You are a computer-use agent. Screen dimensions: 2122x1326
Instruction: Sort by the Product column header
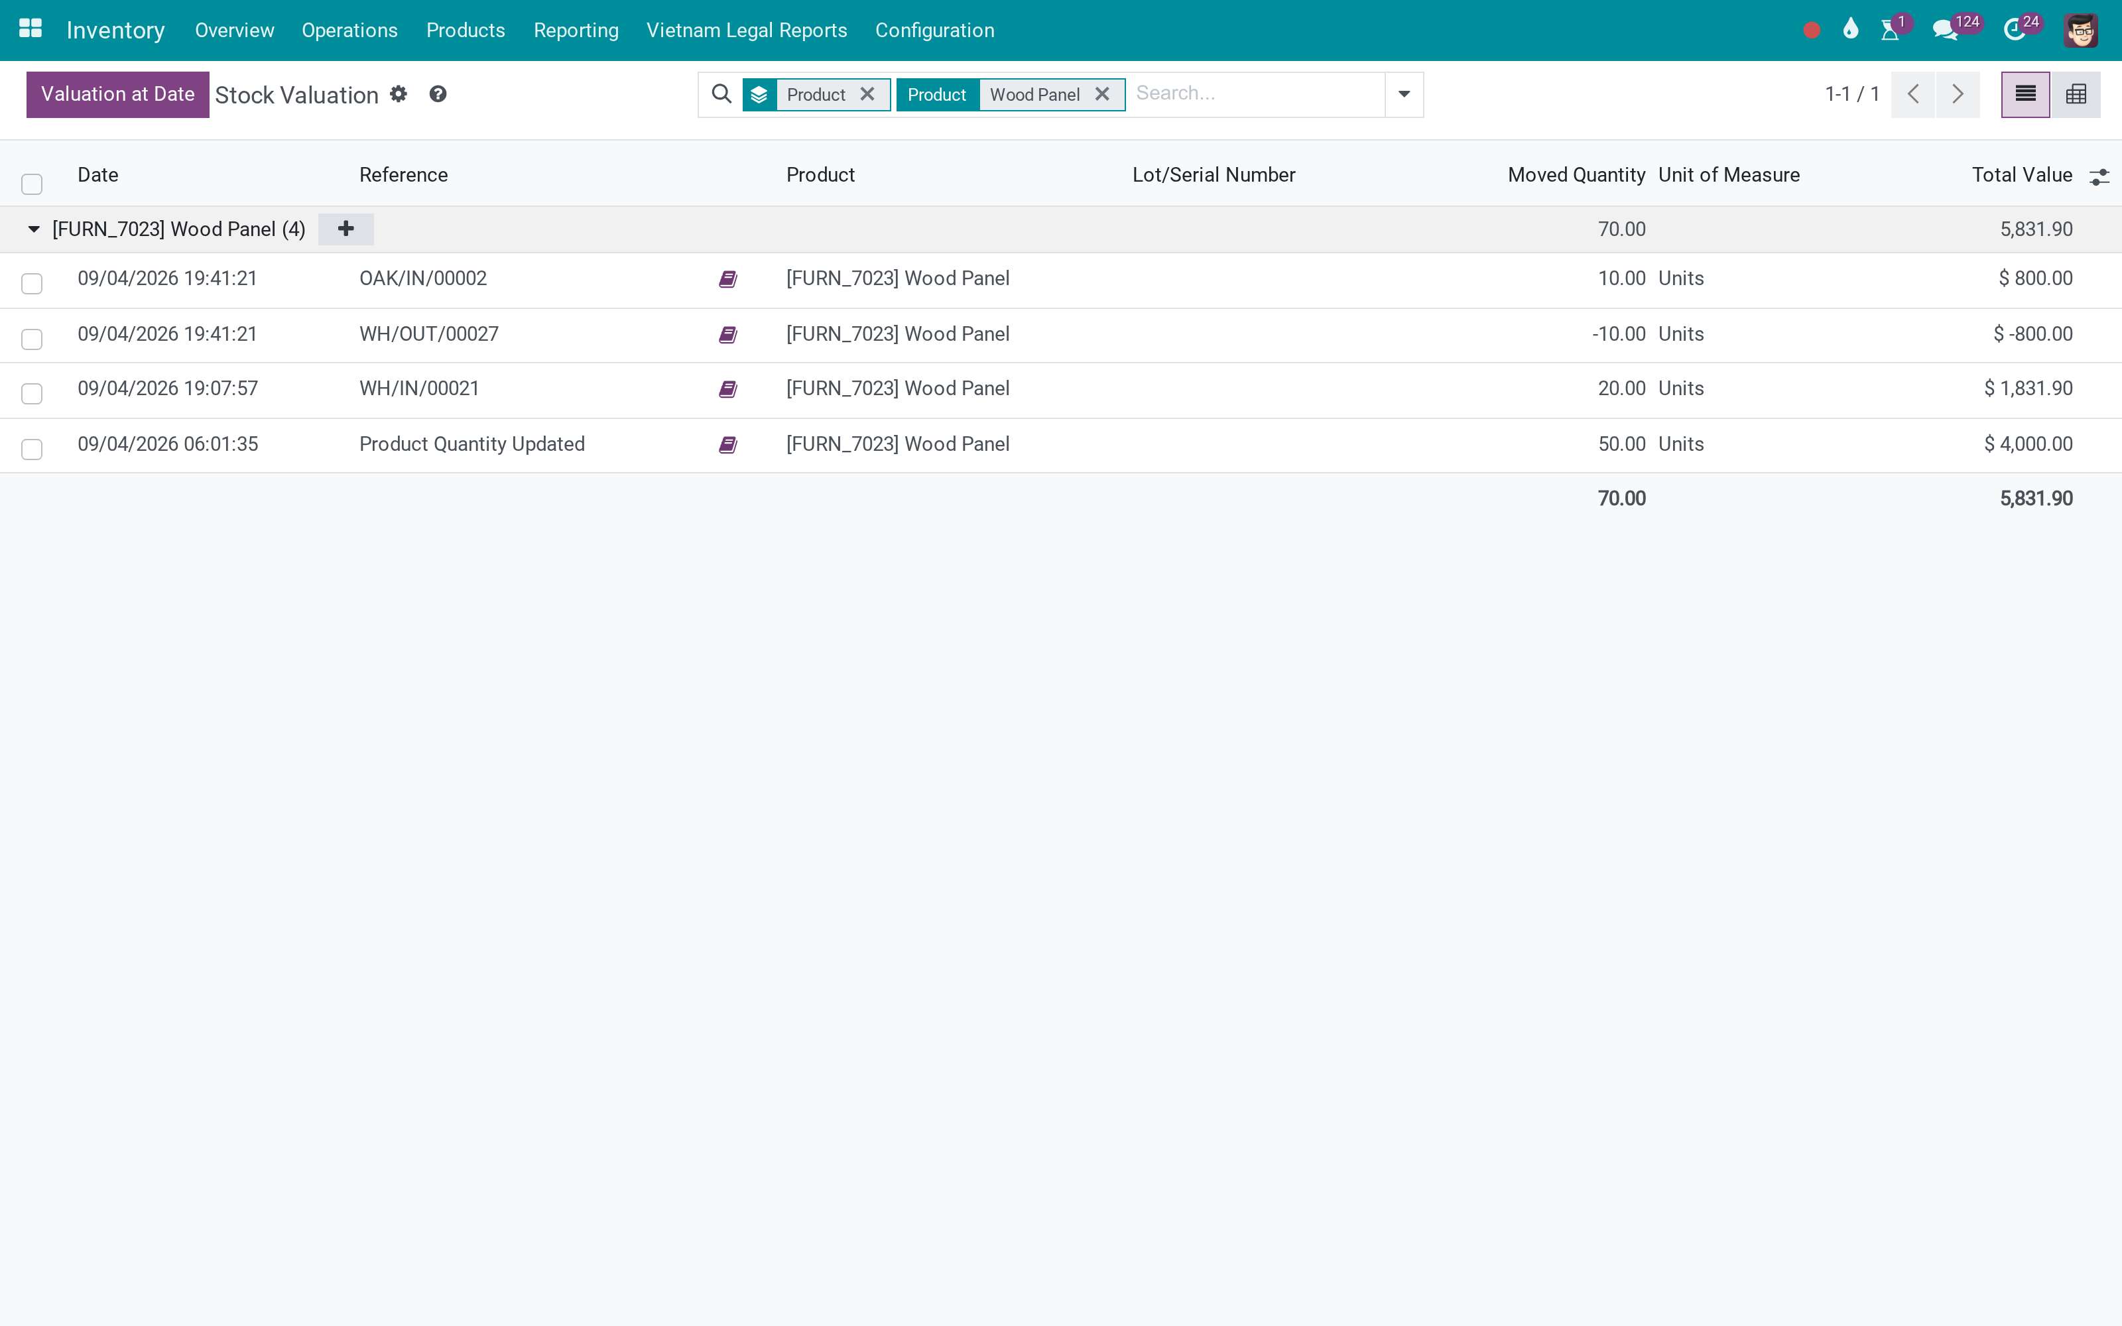pyautogui.click(x=821, y=174)
